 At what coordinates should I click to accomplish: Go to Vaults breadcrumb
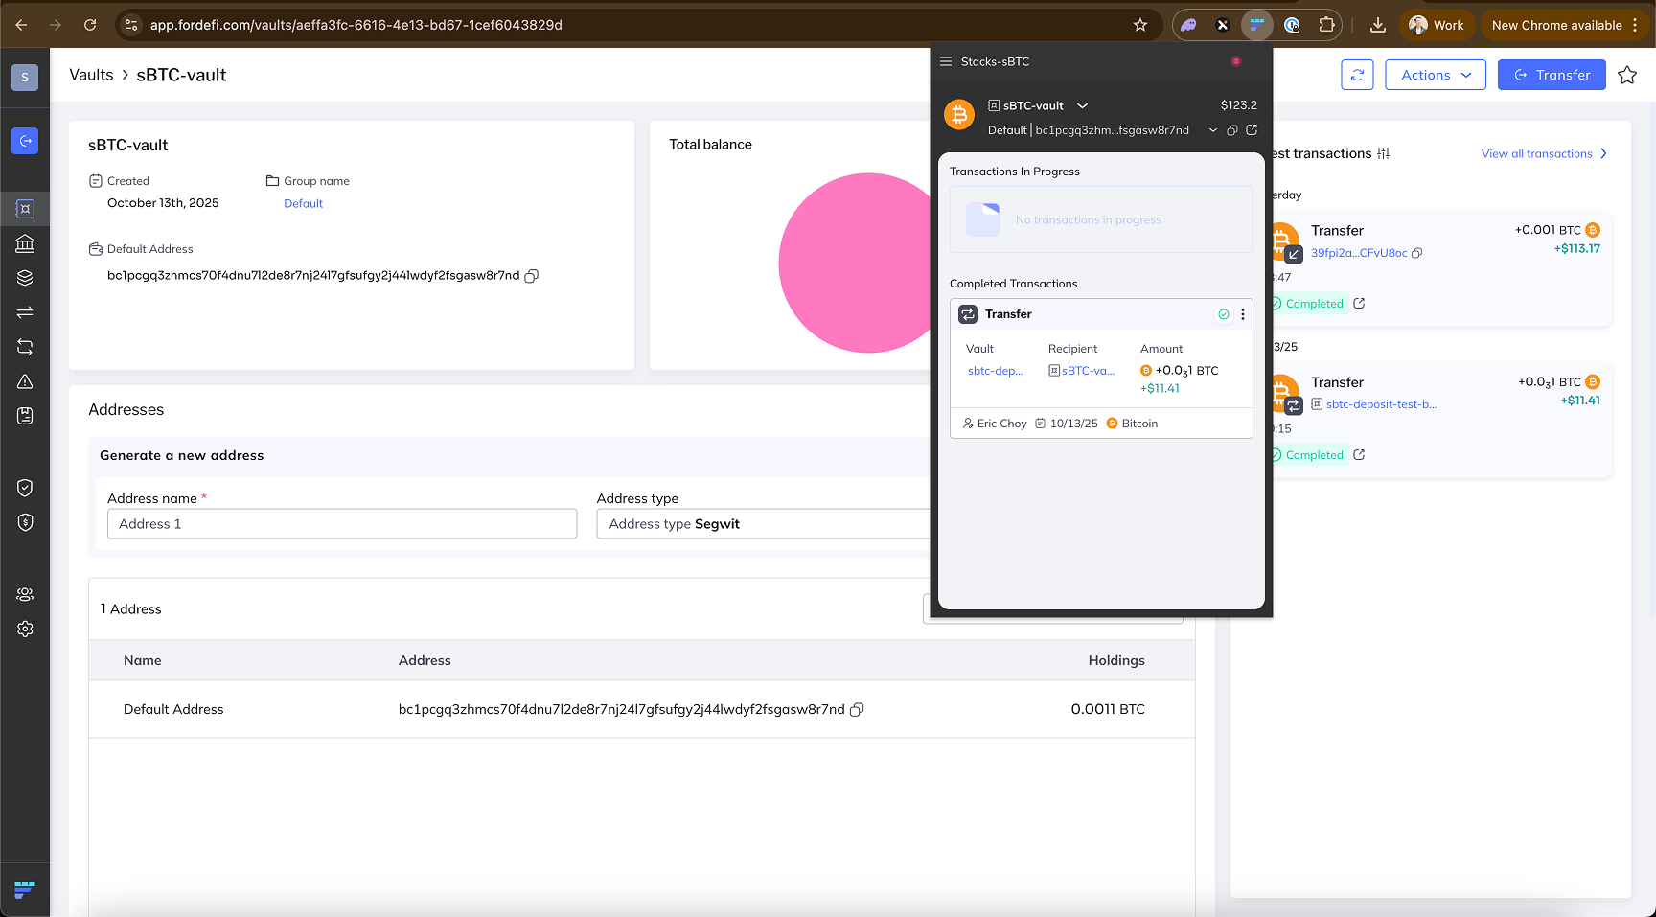[91, 75]
